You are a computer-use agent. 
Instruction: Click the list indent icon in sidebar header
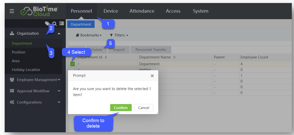[x=61, y=24]
